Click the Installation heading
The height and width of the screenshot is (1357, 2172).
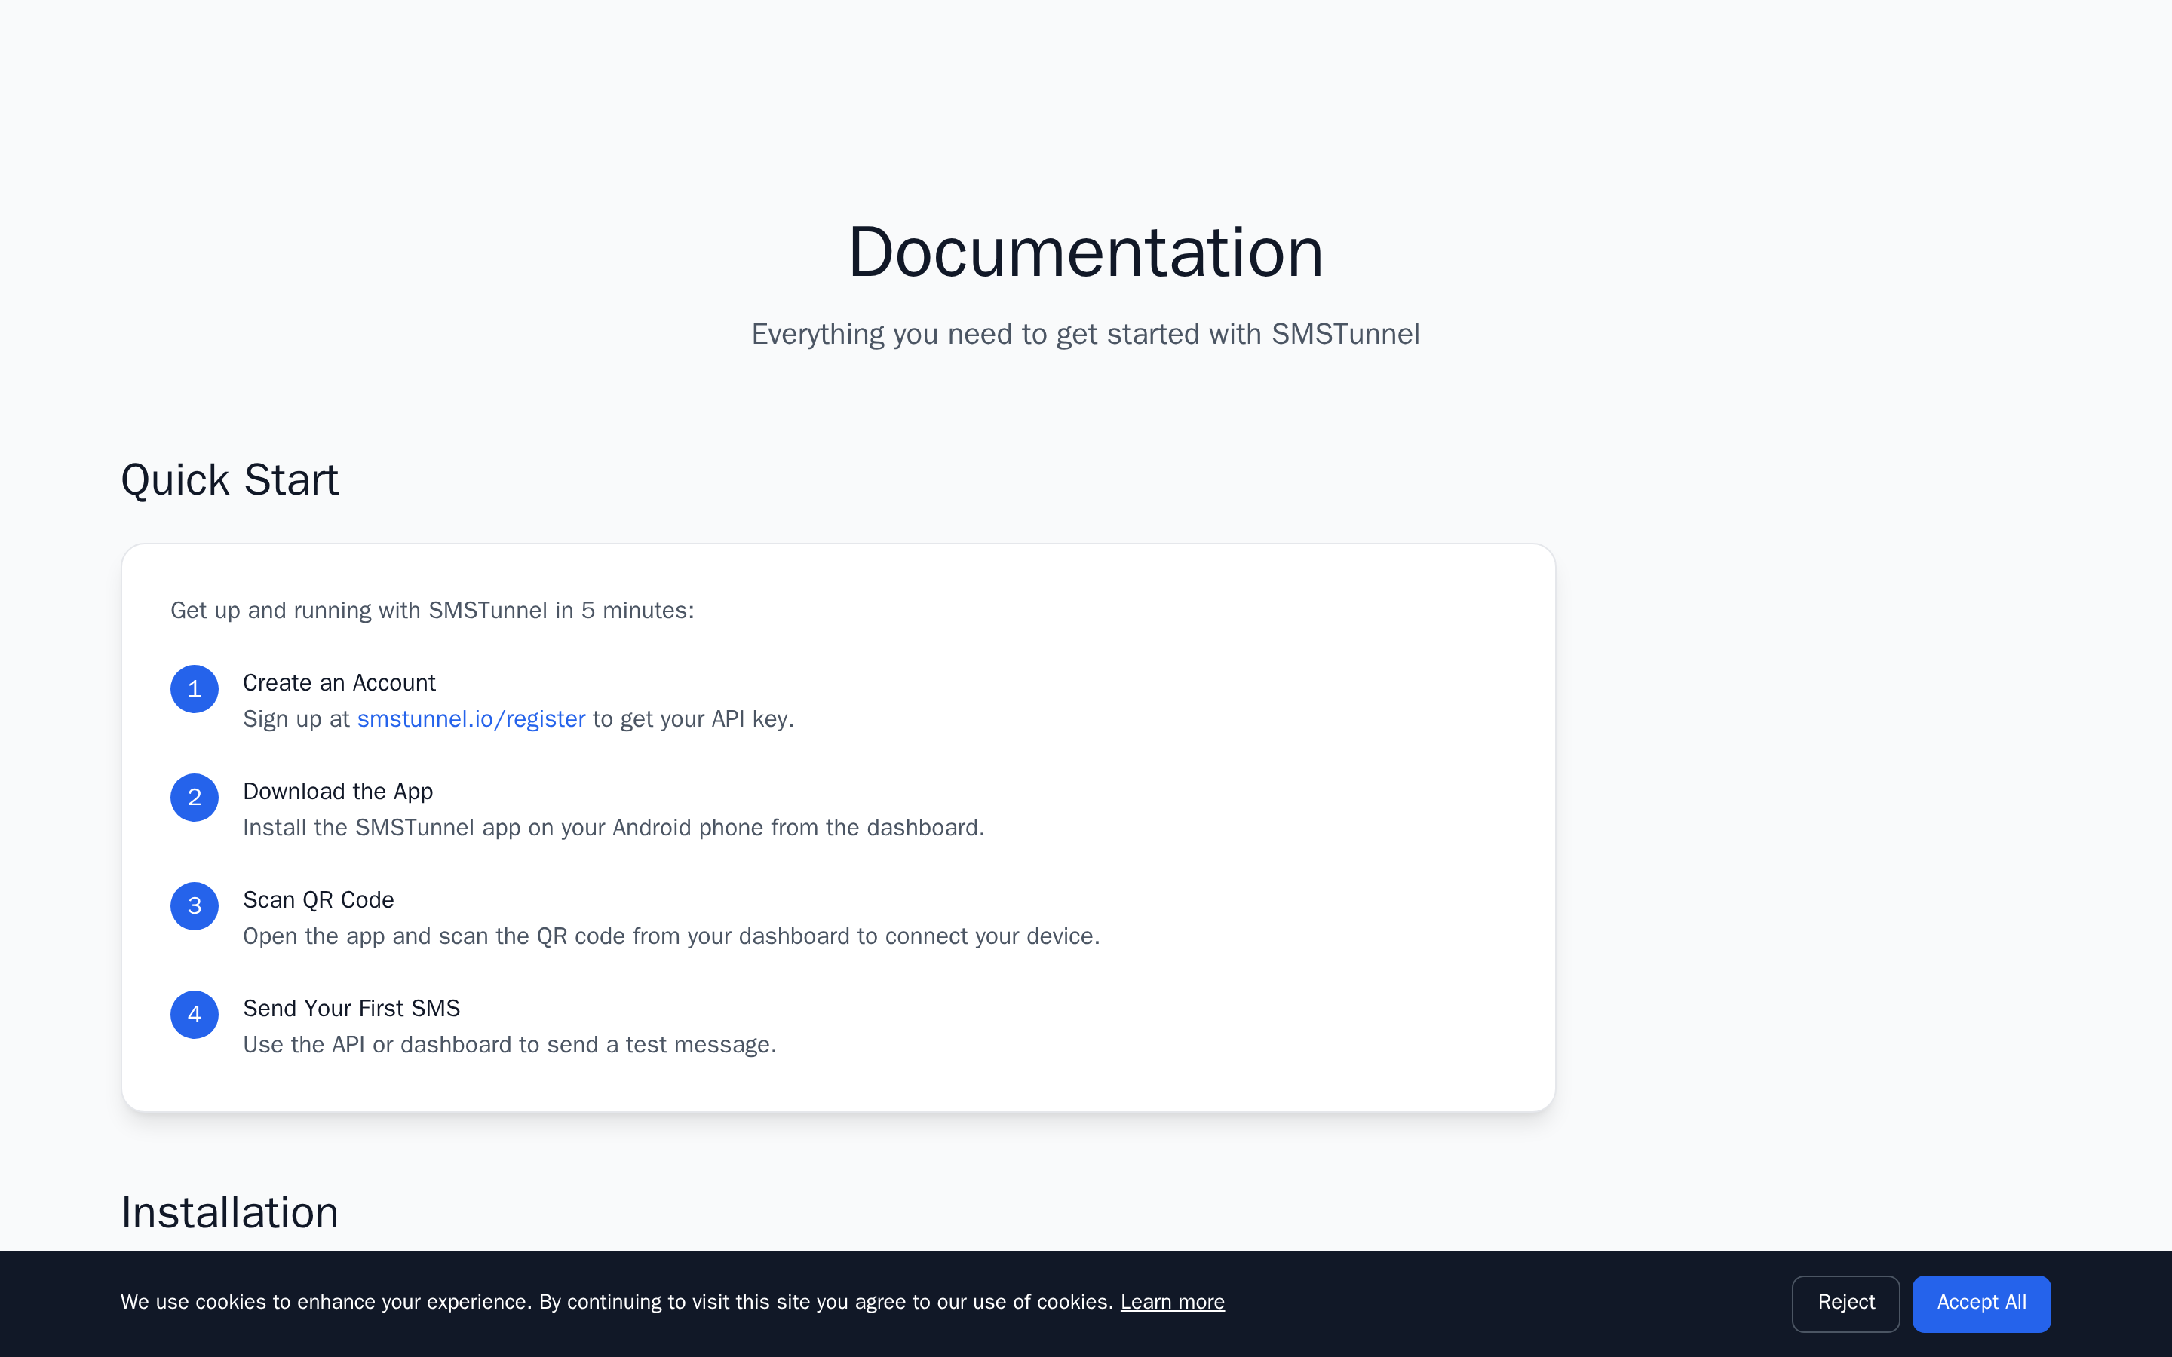pyautogui.click(x=230, y=1212)
